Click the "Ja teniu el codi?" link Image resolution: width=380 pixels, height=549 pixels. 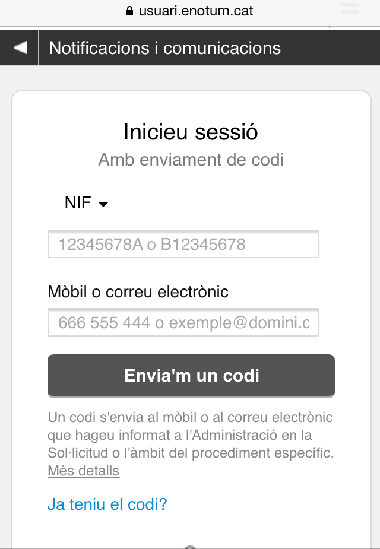coord(107,504)
